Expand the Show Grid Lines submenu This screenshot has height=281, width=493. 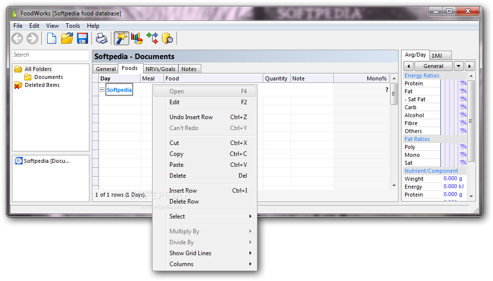point(205,253)
